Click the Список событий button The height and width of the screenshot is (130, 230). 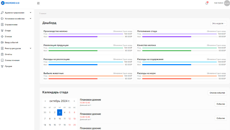(x=217, y=93)
